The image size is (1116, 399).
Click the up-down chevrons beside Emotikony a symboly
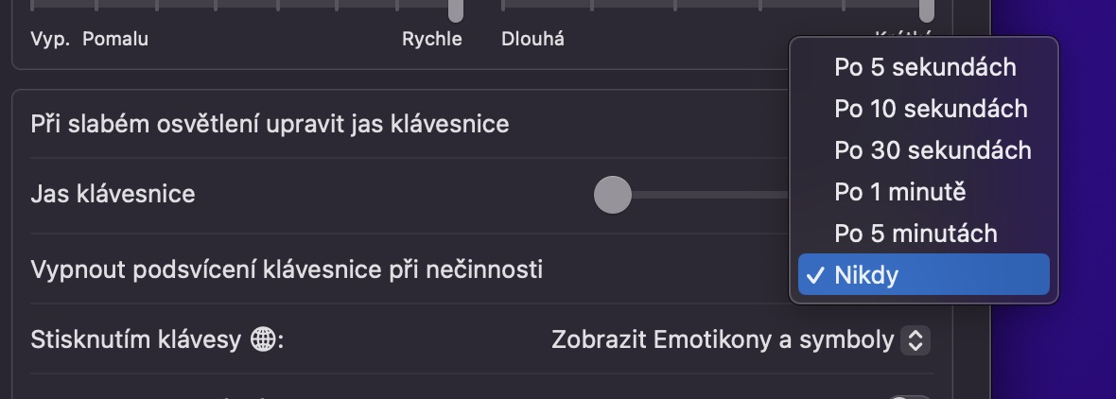click(915, 339)
